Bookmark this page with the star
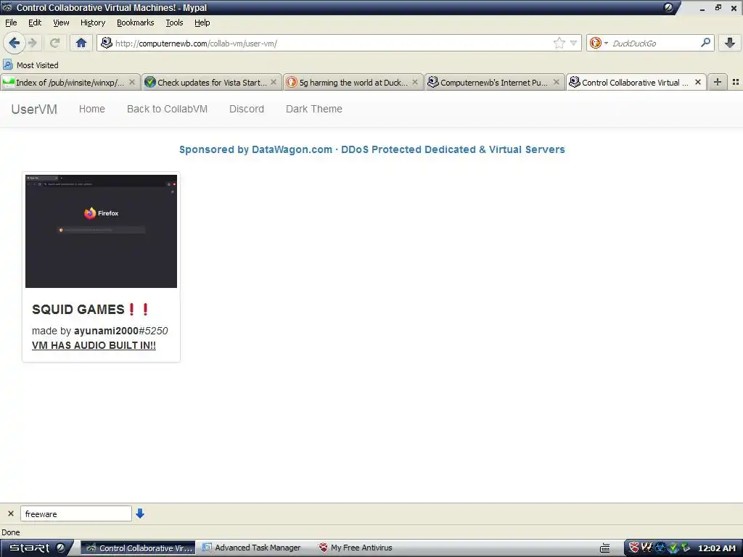 tap(559, 43)
